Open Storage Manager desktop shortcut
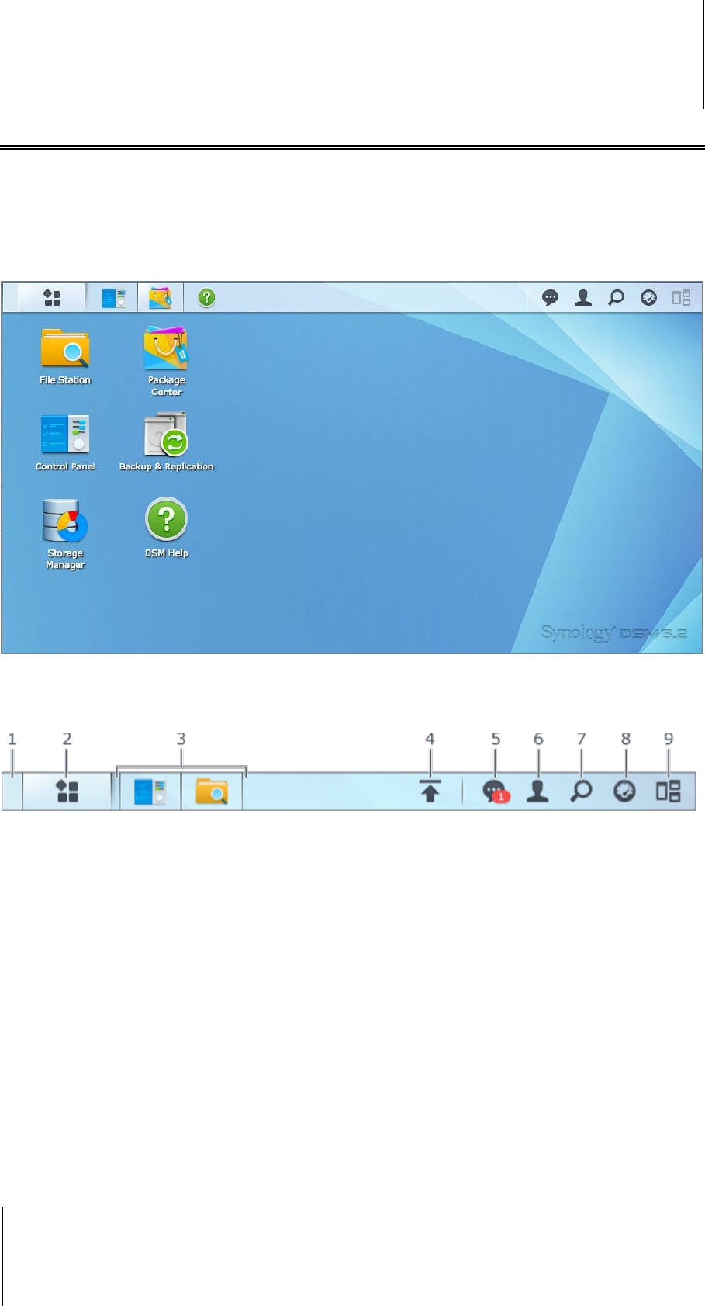Image resolution: width=705 pixels, height=1306 pixels. (x=65, y=535)
